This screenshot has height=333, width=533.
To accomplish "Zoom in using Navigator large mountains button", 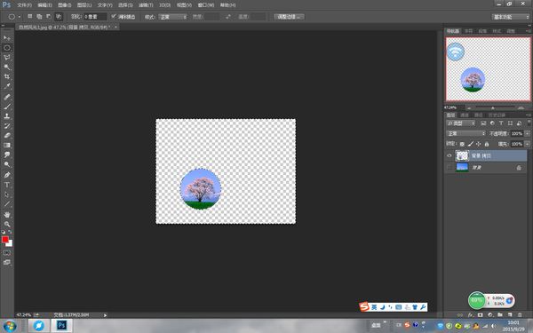I will coord(521,107).
